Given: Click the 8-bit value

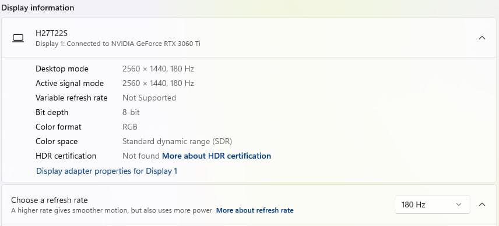Looking at the screenshot, I should [131, 113].
